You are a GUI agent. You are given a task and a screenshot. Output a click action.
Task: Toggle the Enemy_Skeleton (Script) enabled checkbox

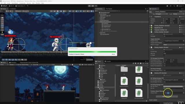click(153, 26)
